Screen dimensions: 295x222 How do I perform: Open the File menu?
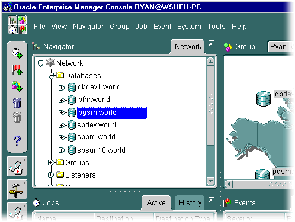tap(40, 27)
